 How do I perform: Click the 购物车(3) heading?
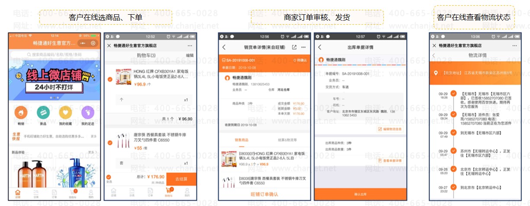click(146, 55)
